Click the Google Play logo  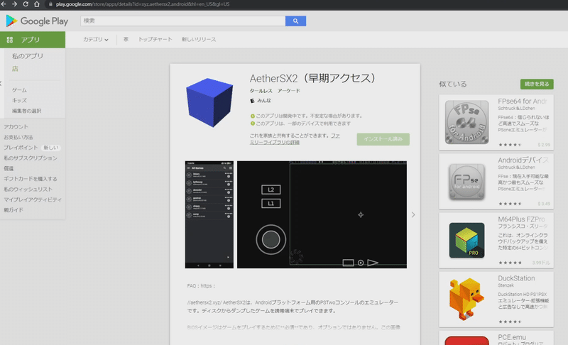(x=38, y=21)
